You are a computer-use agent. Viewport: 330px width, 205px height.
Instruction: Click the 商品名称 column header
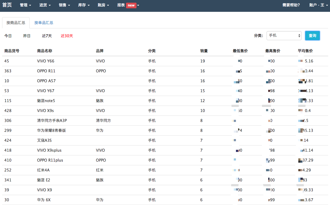(45, 51)
